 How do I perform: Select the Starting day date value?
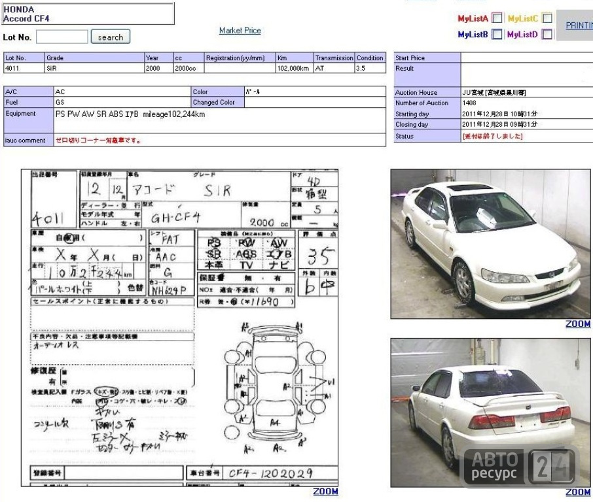click(x=499, y=114)
